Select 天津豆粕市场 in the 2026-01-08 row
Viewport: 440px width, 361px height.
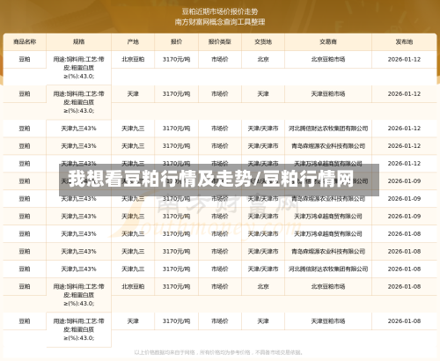tap(328, 321)
